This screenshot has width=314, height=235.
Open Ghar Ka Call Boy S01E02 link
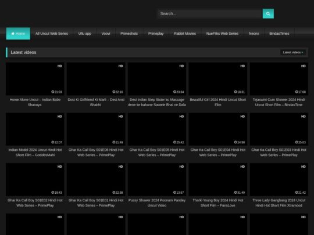[x=35, y=203]
